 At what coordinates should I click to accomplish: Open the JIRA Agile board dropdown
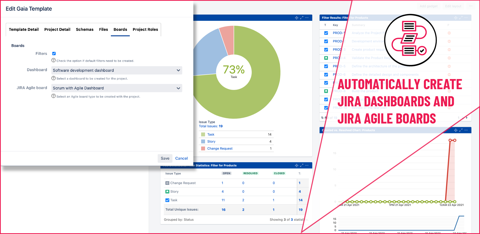[x=117, y=88]
